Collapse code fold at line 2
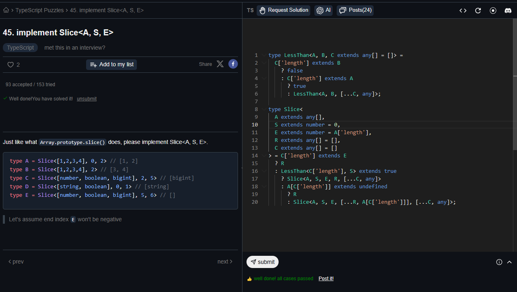517x292 pixels. (x=264, y=63)
